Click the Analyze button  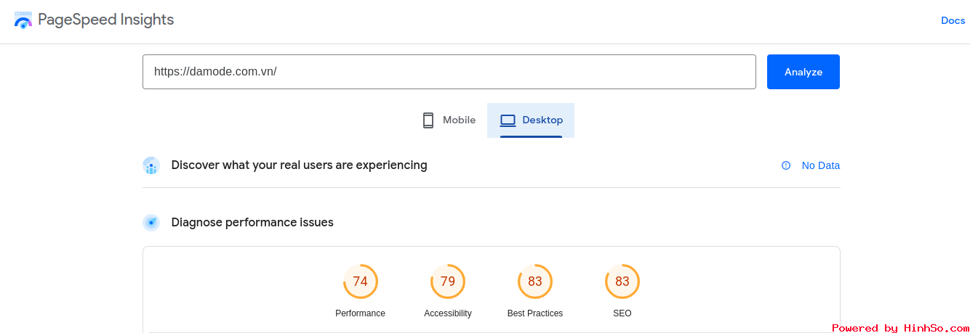(x=803, y=72)
